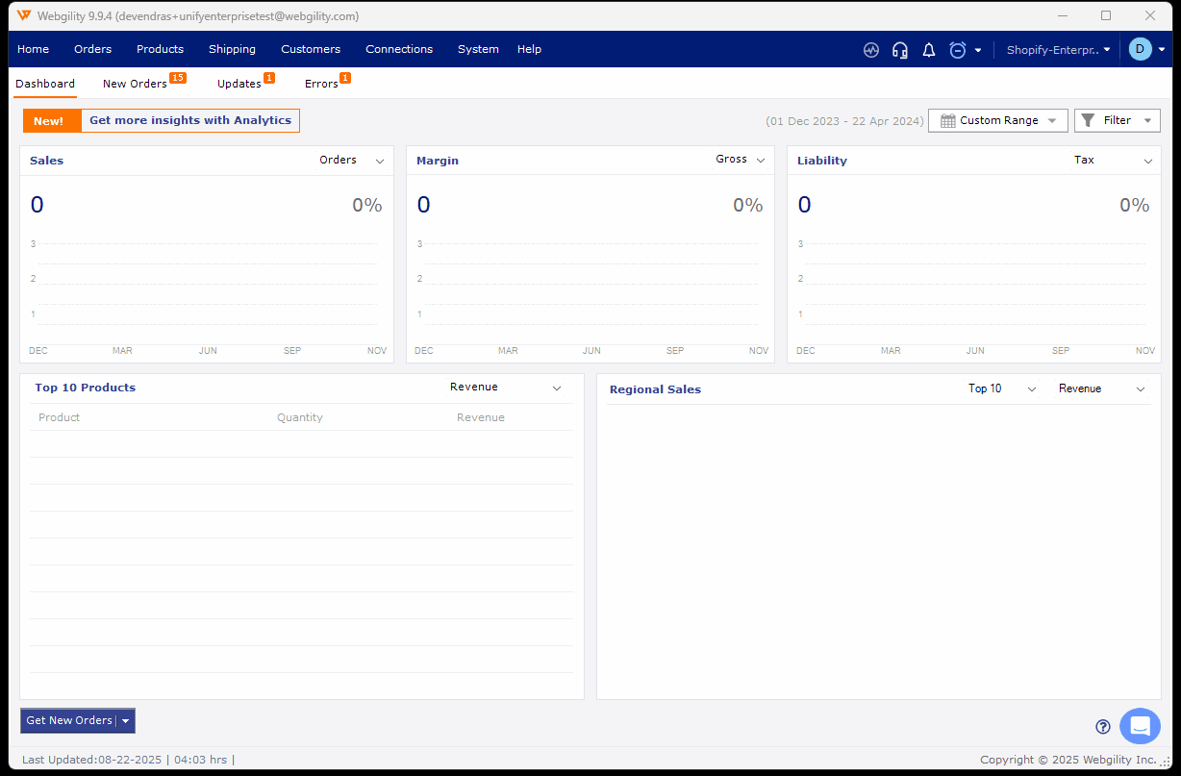
Task: Expand the Filter dropdown
Action: point(1117,120)
